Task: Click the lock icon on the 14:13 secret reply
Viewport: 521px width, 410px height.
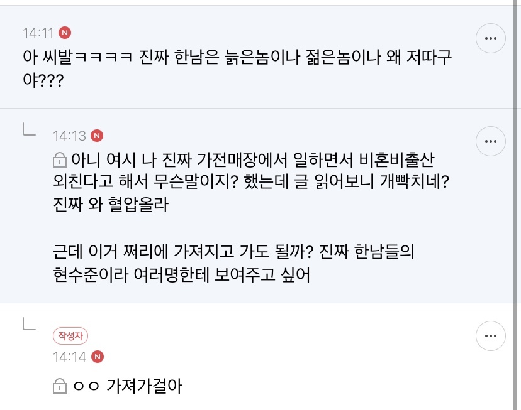Action: pyautogui.click(x=59, y=160)
